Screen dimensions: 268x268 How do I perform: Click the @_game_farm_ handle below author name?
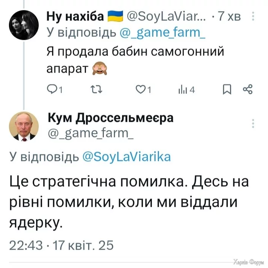click(x=91, y=132)
